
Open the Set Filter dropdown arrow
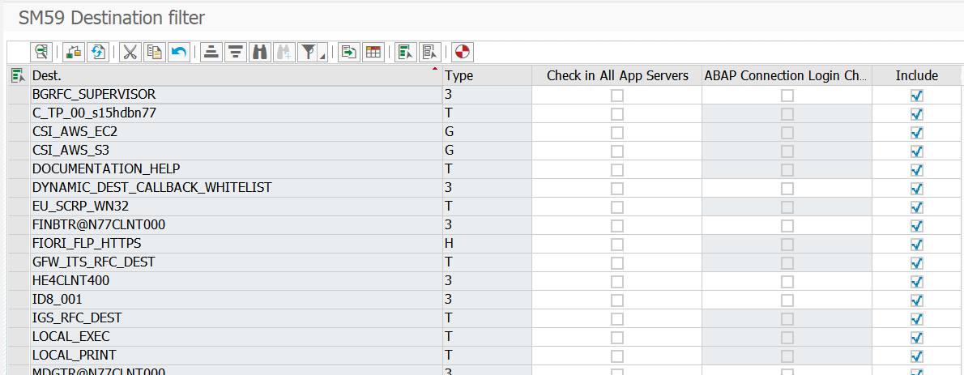pos(323,57)
